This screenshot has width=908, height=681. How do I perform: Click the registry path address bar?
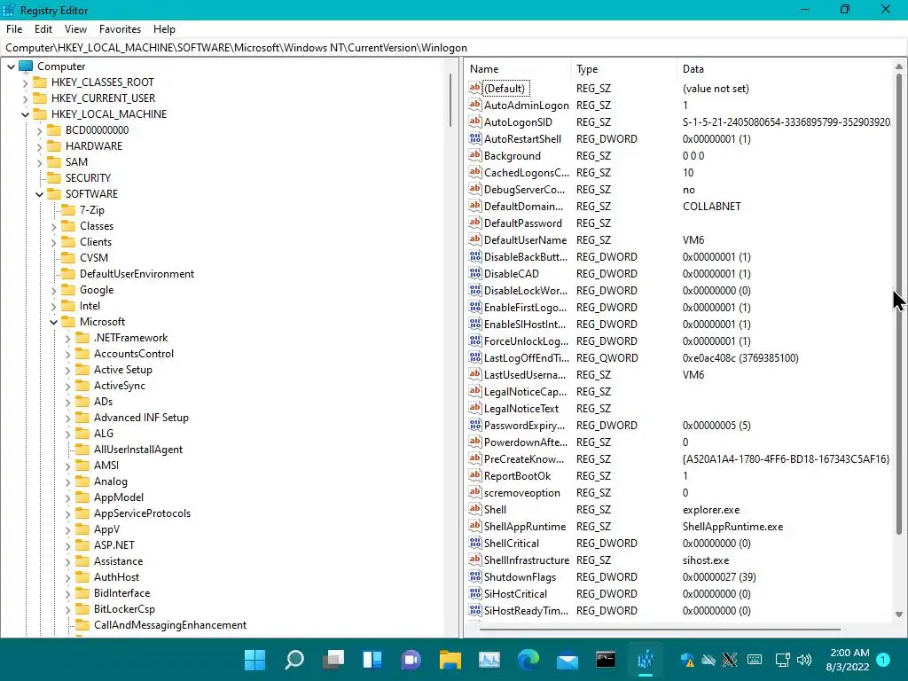click(x=454, y=48)
